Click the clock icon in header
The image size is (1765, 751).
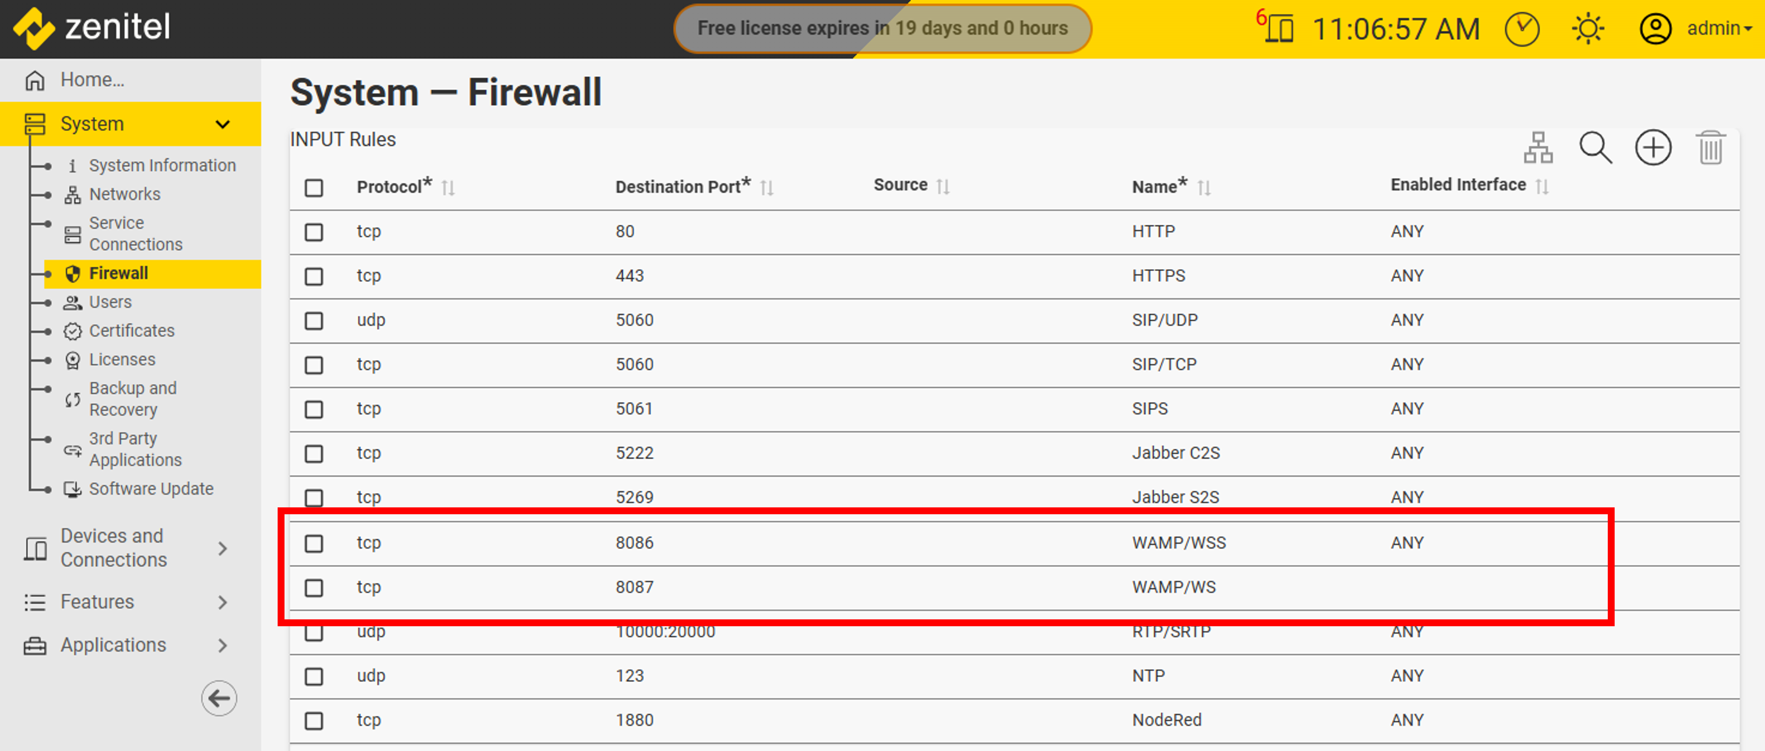tap(1522, 29)
